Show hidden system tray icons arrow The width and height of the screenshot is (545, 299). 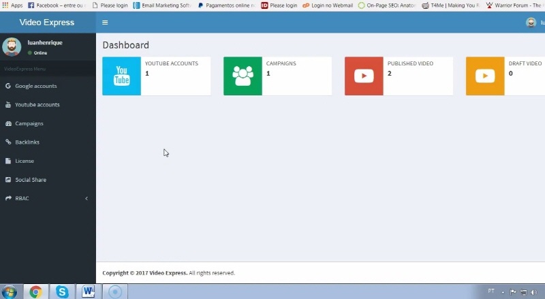coord(503,292)
